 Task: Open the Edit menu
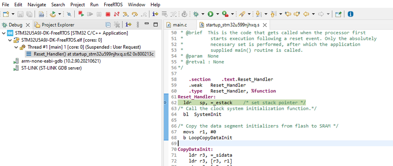pos(18,4)
